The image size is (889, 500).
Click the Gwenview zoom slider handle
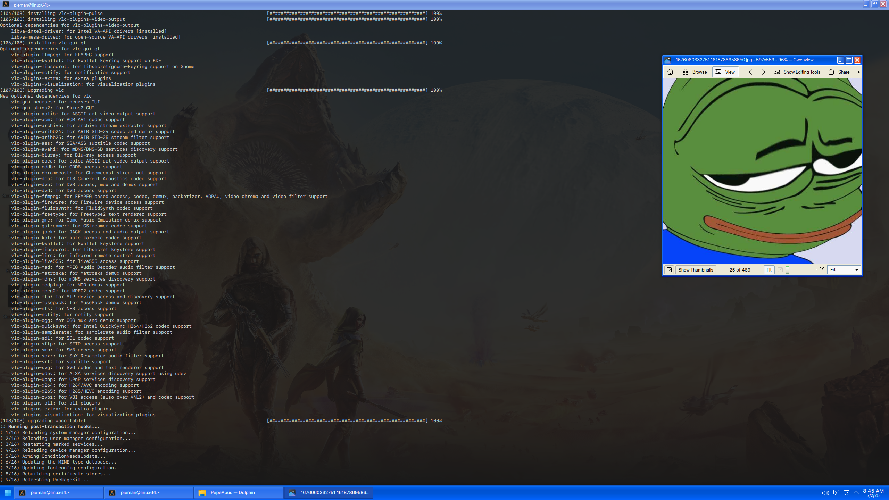click(787, 270)
